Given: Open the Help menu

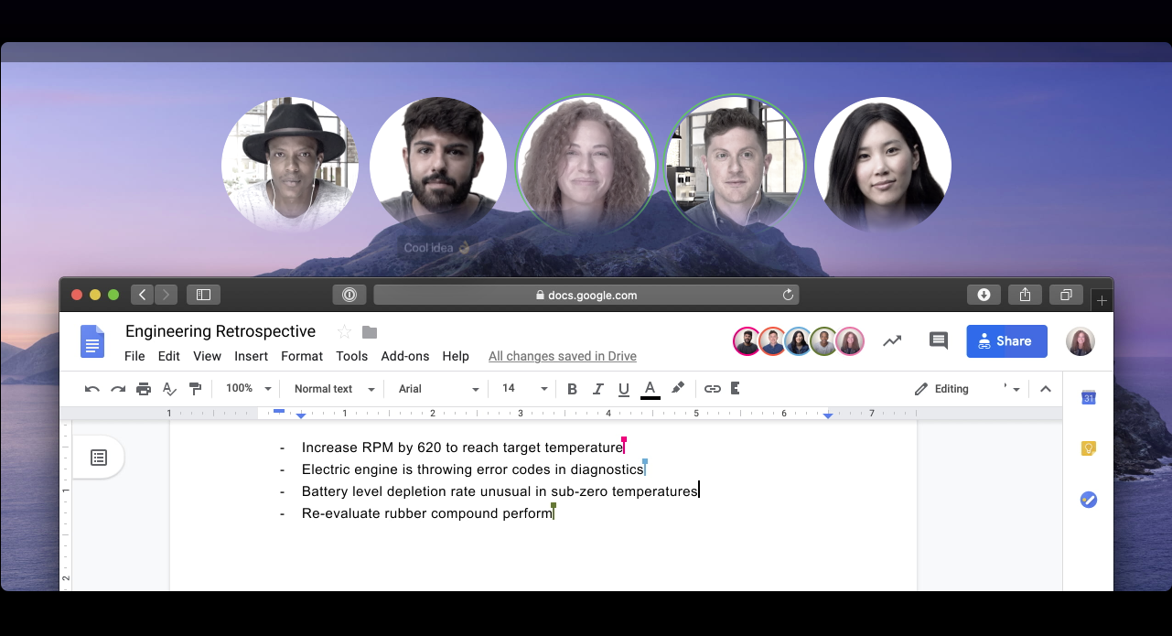Looking at the screenshot, I should (456, 356).
